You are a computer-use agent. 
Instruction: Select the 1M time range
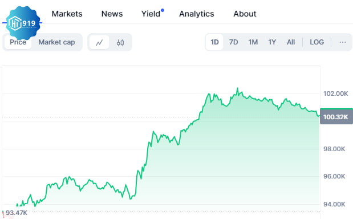tap(253, 42)
